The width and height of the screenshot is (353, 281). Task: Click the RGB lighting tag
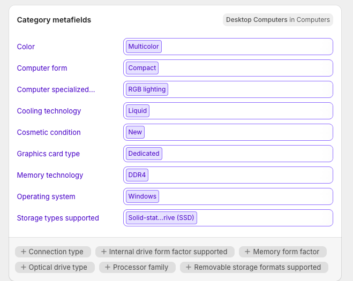[x=147, y=89]
